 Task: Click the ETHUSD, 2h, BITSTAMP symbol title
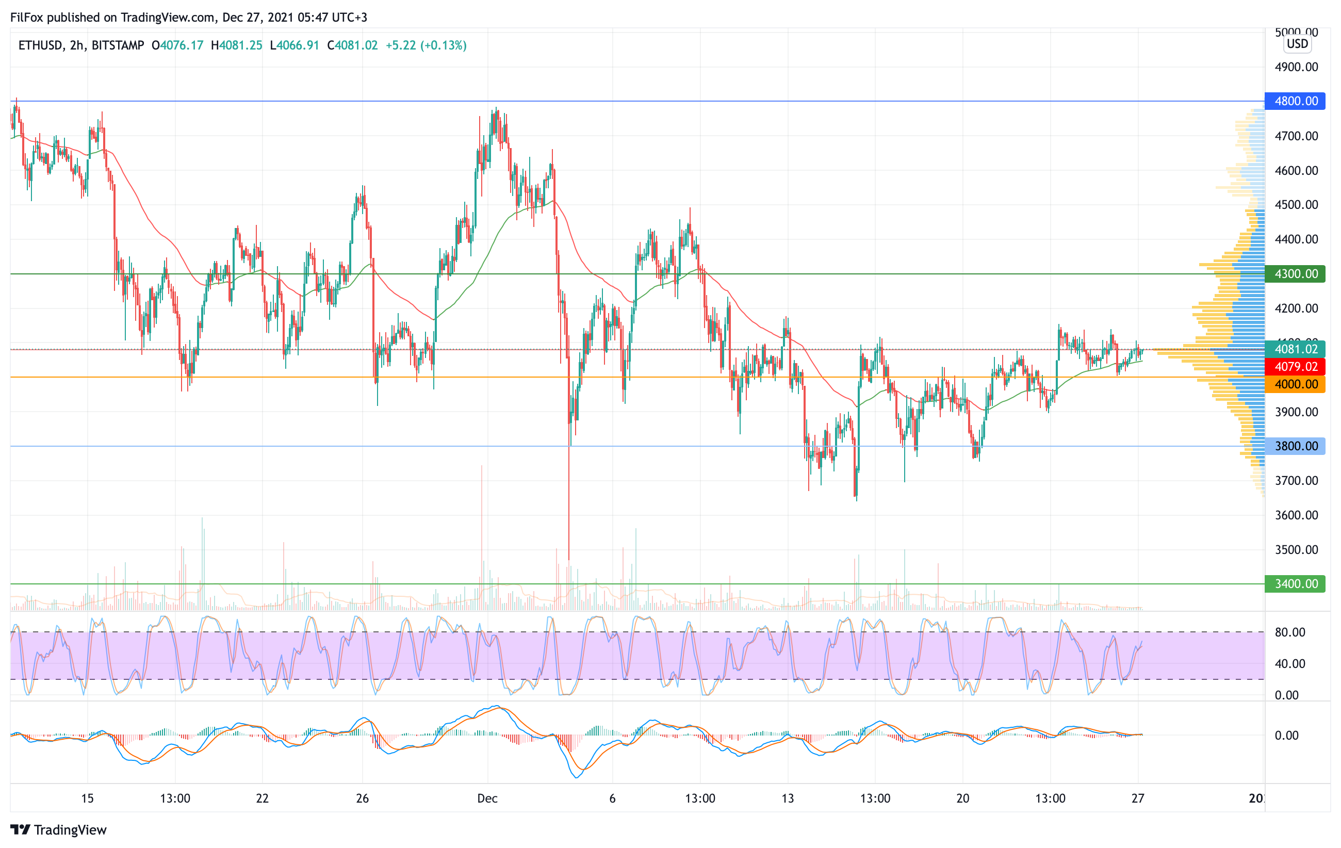(x=81, y=46)
